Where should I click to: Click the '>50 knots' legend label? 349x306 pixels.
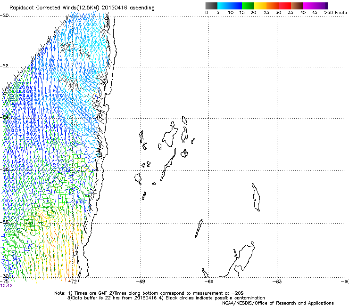[x=335, y=13]
